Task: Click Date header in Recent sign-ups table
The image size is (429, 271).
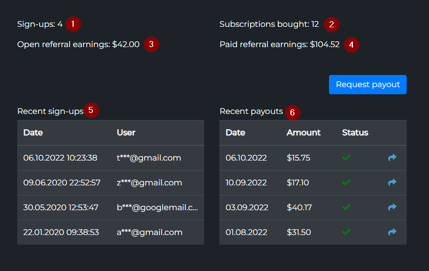Action: coord(33,133)
